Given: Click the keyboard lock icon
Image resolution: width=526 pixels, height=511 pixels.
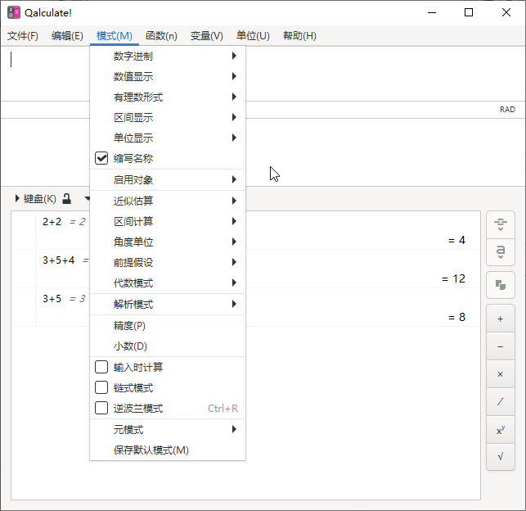Looking at the screenshot, I should 67,199.
